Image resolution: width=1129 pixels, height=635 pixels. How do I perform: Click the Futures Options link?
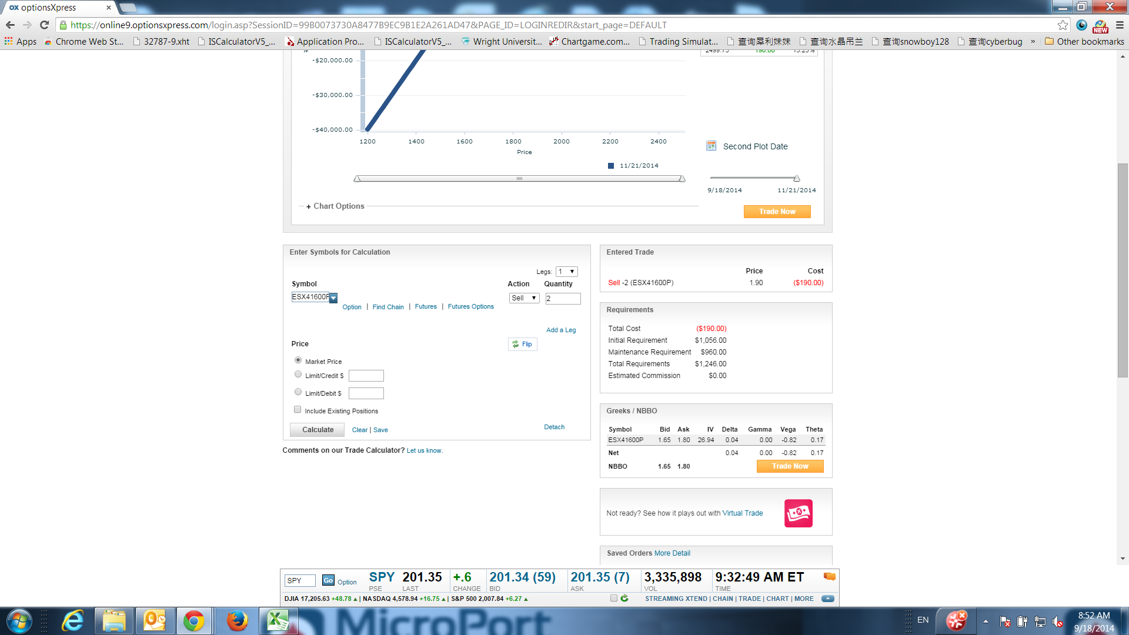click(x=470, y=306)
